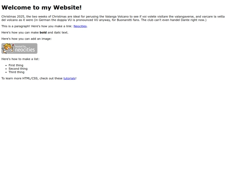Click the bullet before First thing
The height and width of the screenshot is (172, 230).
click(6, 65)
